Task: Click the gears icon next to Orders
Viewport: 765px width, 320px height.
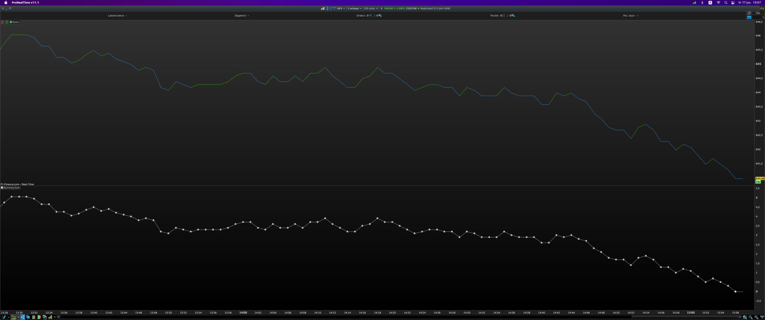Action: pyautogui.click(x=380, y=16)
